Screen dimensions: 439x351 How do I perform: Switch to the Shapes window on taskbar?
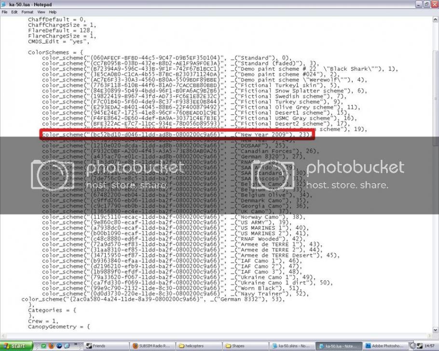(246, 346)
